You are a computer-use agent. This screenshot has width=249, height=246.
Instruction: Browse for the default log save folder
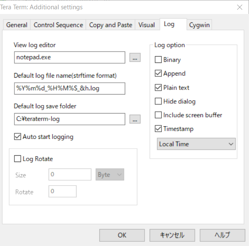pyautogui.click(x=135, y=119)
